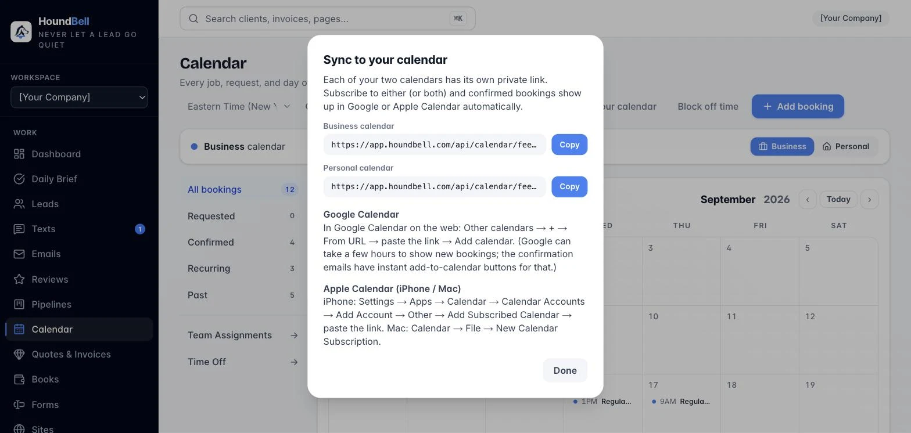Copy the Personal calendar link
911x433 pixels.
click(x=569, y=186)
